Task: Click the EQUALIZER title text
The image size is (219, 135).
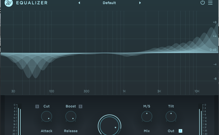Action: point(32,3)
